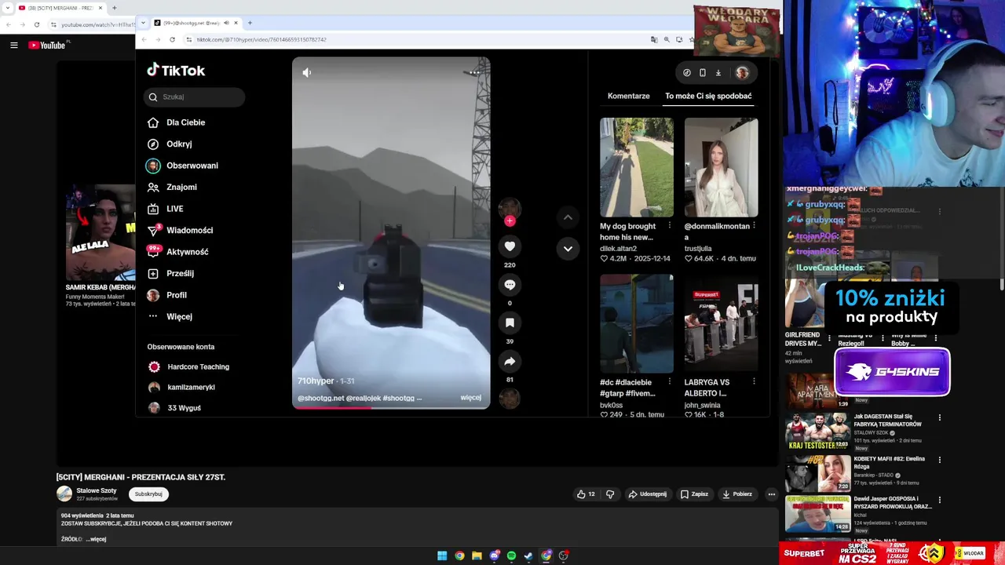Screen dimensions: 1005x565
Task: Click the TikTok logo
Action: 176,71
